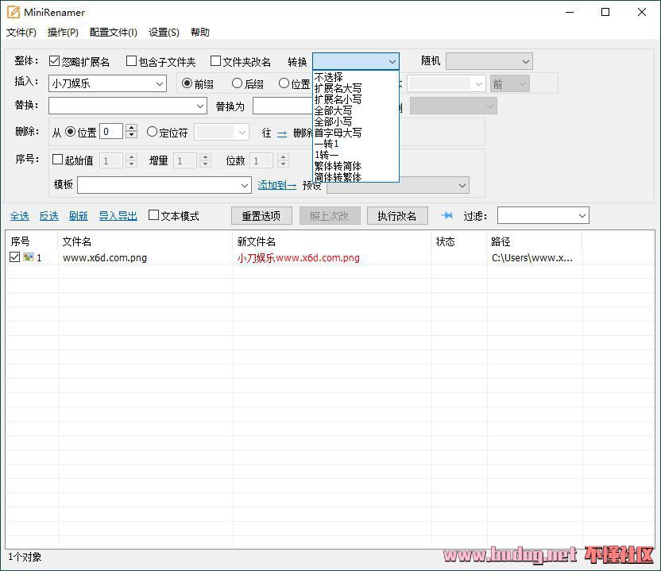Click the delete position value field

pyautogui.click(x=111, y=132)
